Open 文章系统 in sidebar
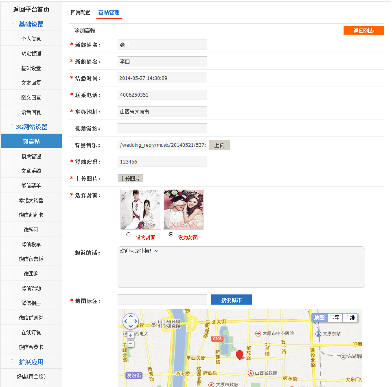 coord(31,171)
